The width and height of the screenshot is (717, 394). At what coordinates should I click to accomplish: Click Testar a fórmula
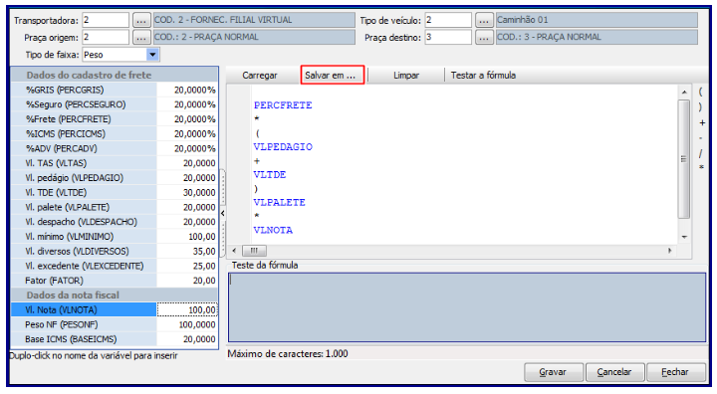(483, 75)
